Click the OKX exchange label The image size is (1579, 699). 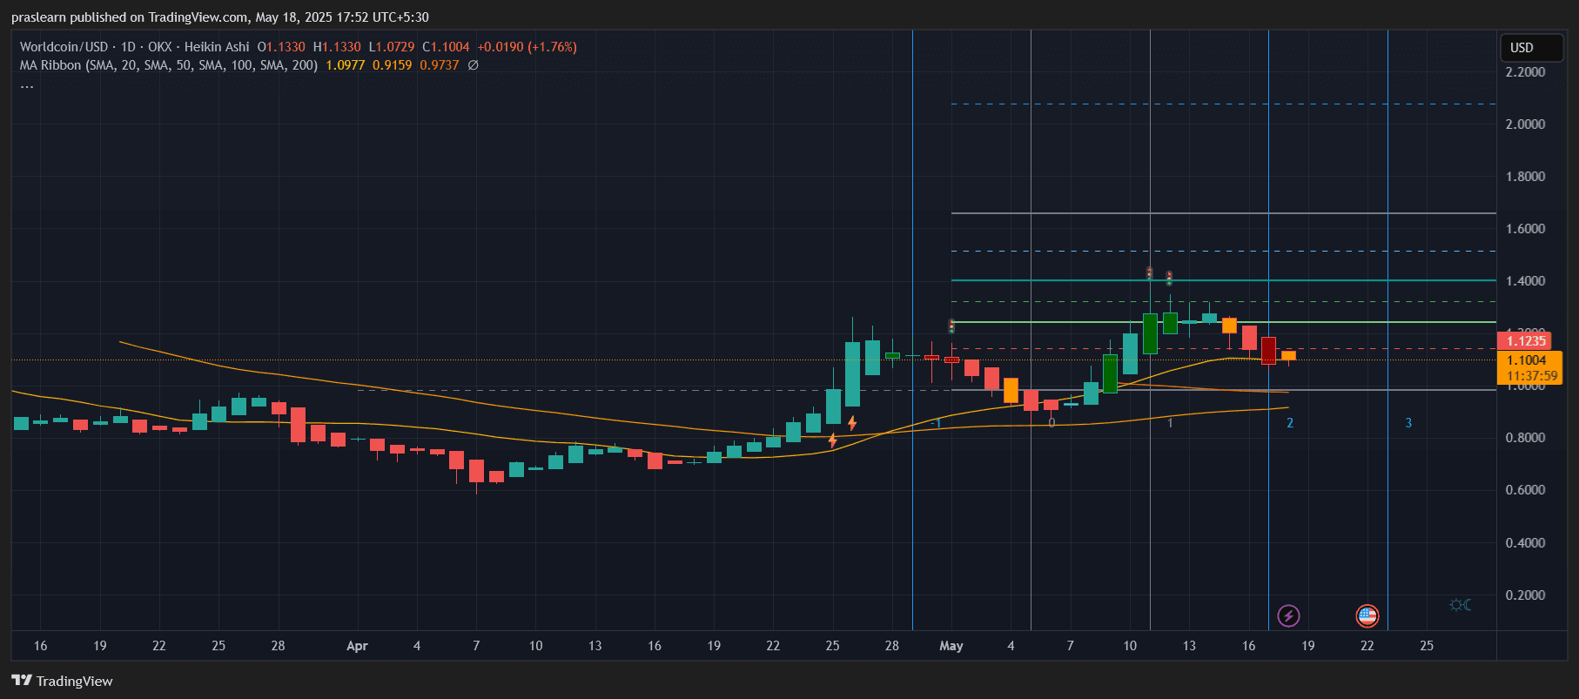[x=160, y=47]
